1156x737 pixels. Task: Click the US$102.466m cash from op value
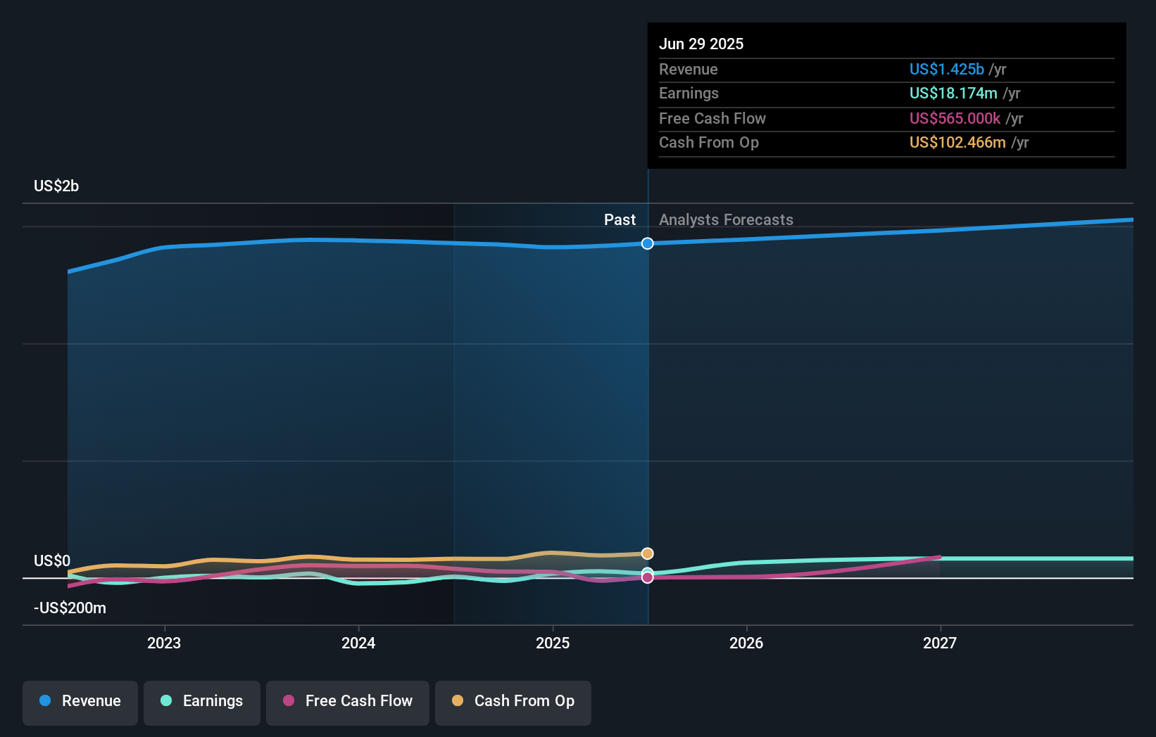click(x=957, y=142)
